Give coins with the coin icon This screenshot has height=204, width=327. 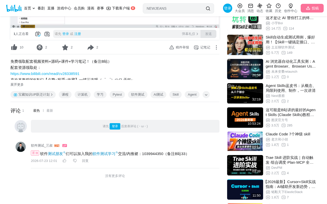coord(40,47)
